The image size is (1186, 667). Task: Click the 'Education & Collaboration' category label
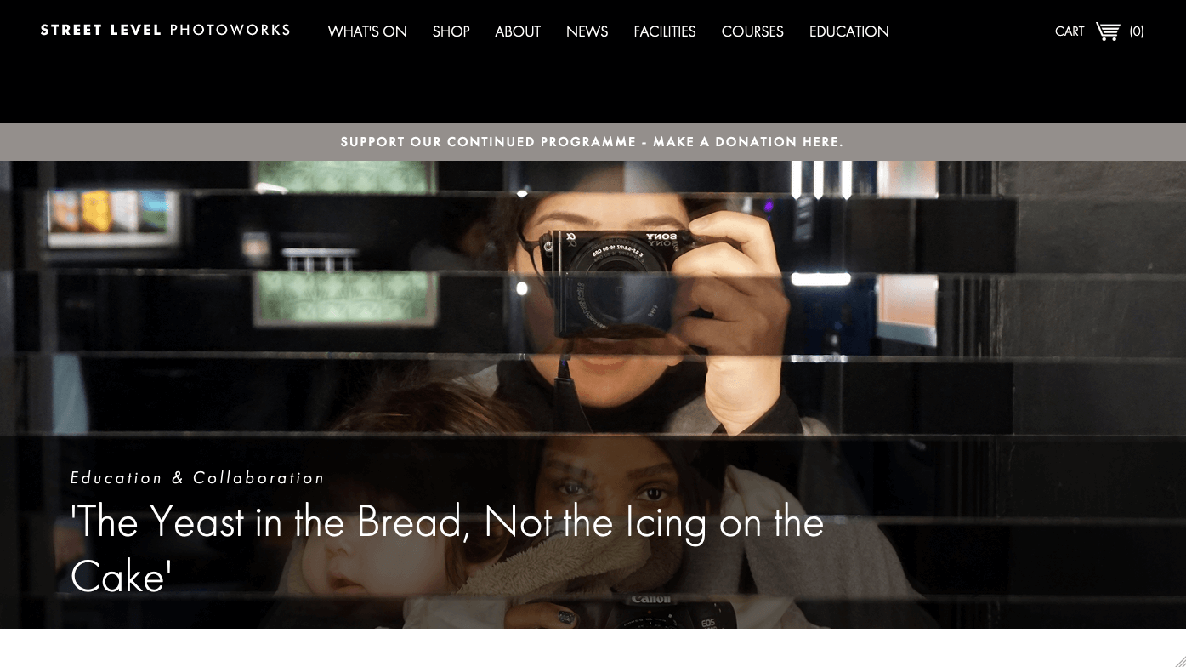[197, 478]
